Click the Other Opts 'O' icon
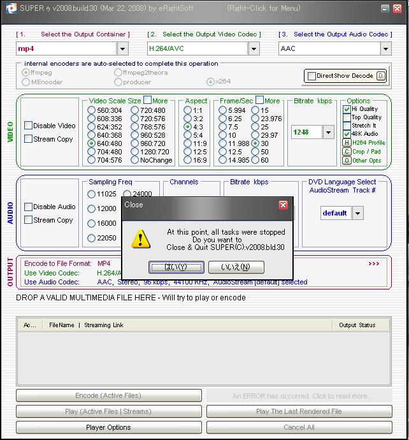Screen dimensions: 409x440 point(347,161)
